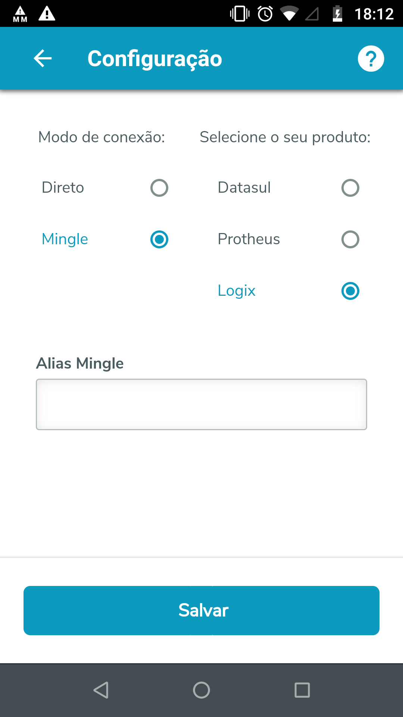Screen dimensions: 403x717
Task: Tap the Datasul product label
Action: pos(244,188)
